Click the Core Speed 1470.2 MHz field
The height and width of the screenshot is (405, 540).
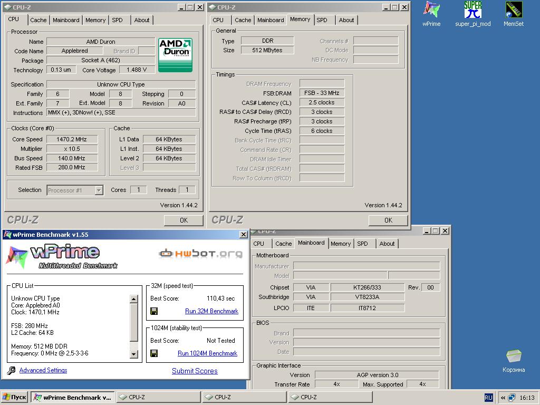pos(72,139)
